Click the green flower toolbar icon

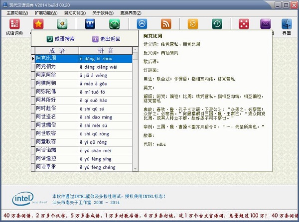tap(62, 24)
